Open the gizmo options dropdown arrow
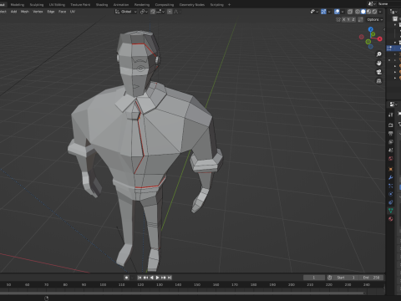The image size is (401, 301). coord(329,12)
